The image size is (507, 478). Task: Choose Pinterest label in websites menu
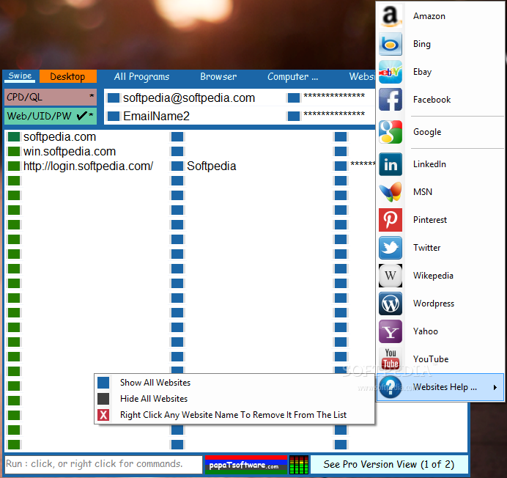(x=430, y=220)
